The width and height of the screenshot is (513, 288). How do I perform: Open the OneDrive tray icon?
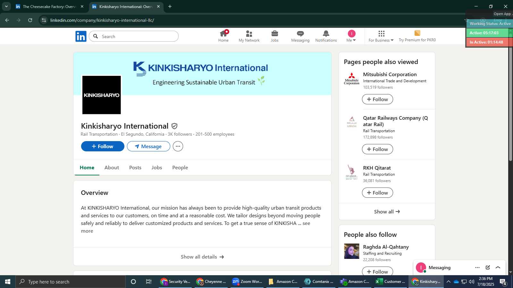pos(456,282)
